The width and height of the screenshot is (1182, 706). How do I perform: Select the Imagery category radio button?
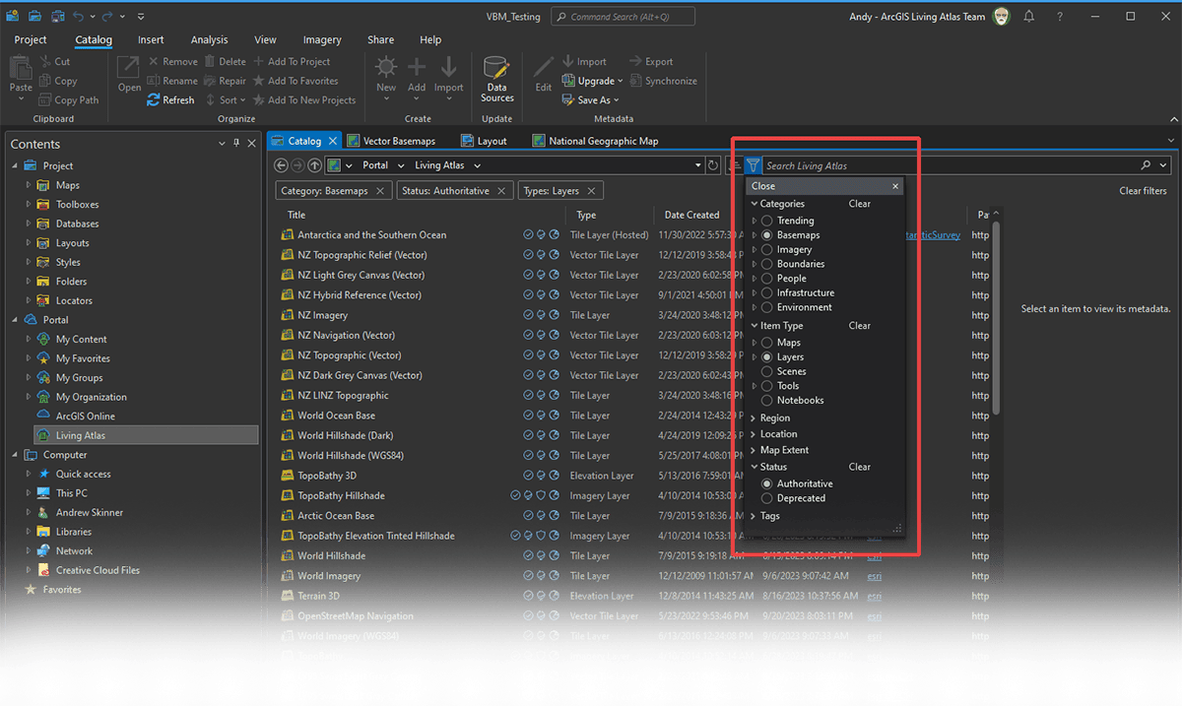pos(767,249)
